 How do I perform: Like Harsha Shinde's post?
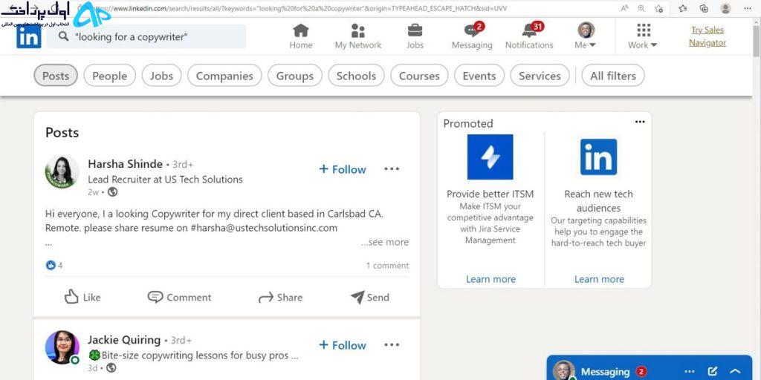click(82, 297)
